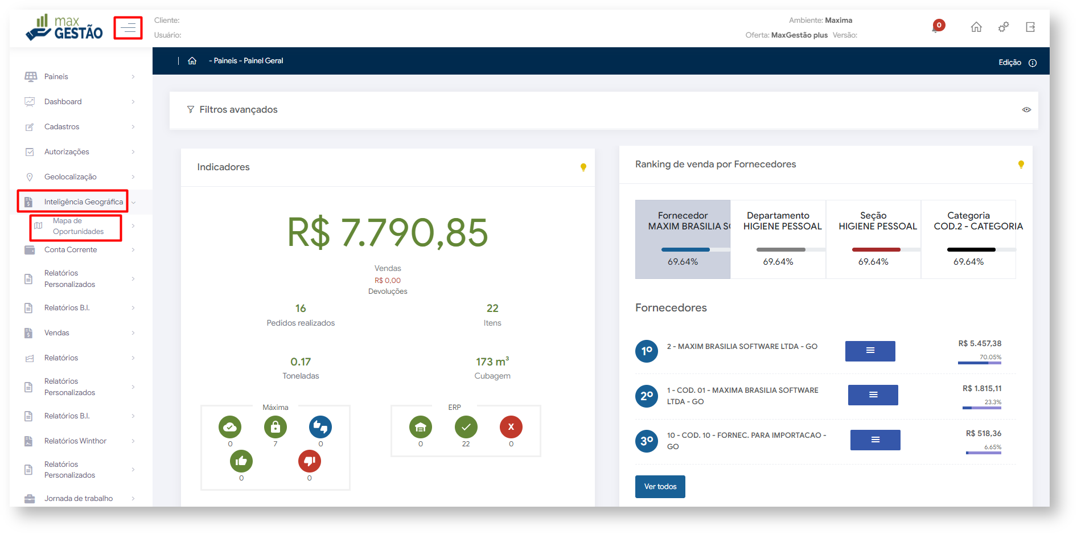This screenshot has height=534, width=1077.
Task: Click the thumbs-down icon under Máxima
Action: [x=310, y=461]
